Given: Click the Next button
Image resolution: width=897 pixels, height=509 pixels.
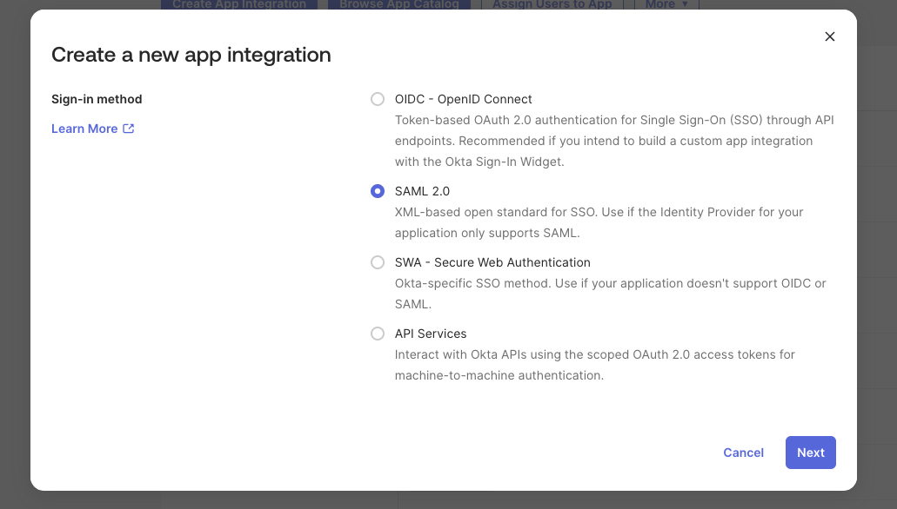Looking at the screenshot, I should pyautogui.click(x=810, y=453).
